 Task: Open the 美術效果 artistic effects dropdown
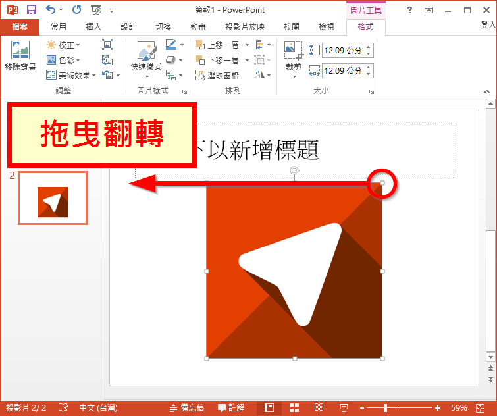pyautogui.click(x=71, y=75)
